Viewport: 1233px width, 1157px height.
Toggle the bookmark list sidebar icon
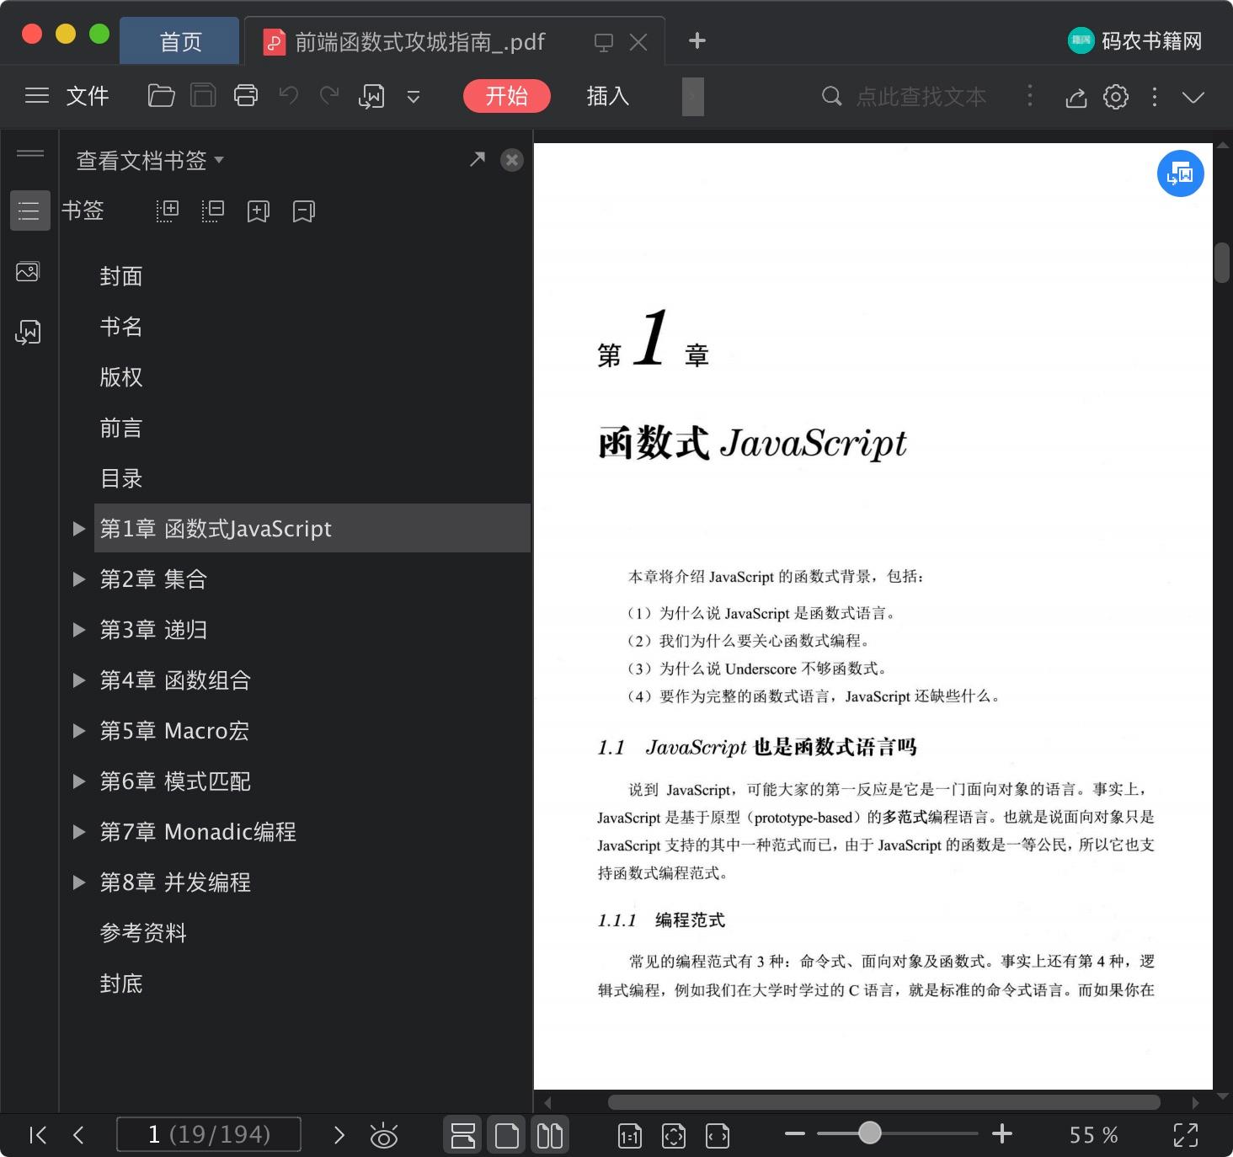pyautogui.click(x=29, y=211)
